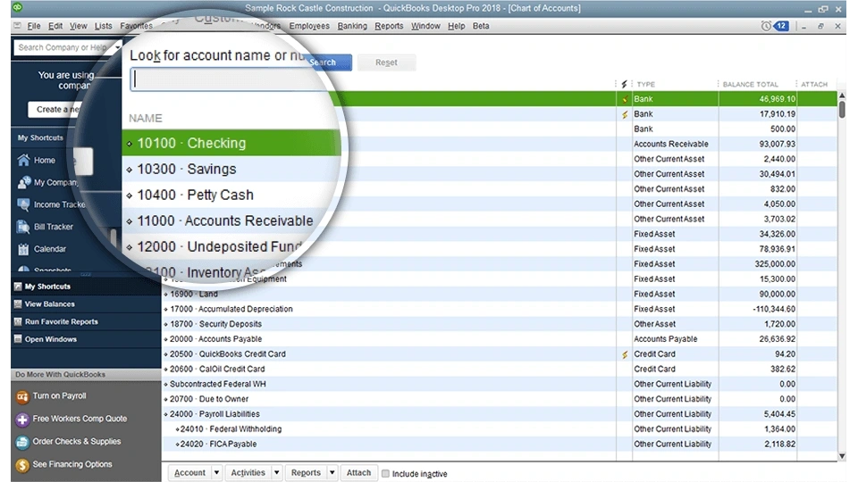The image size is (858, 482).
Task: Open the Employees menu
Action: coord(310,26)
